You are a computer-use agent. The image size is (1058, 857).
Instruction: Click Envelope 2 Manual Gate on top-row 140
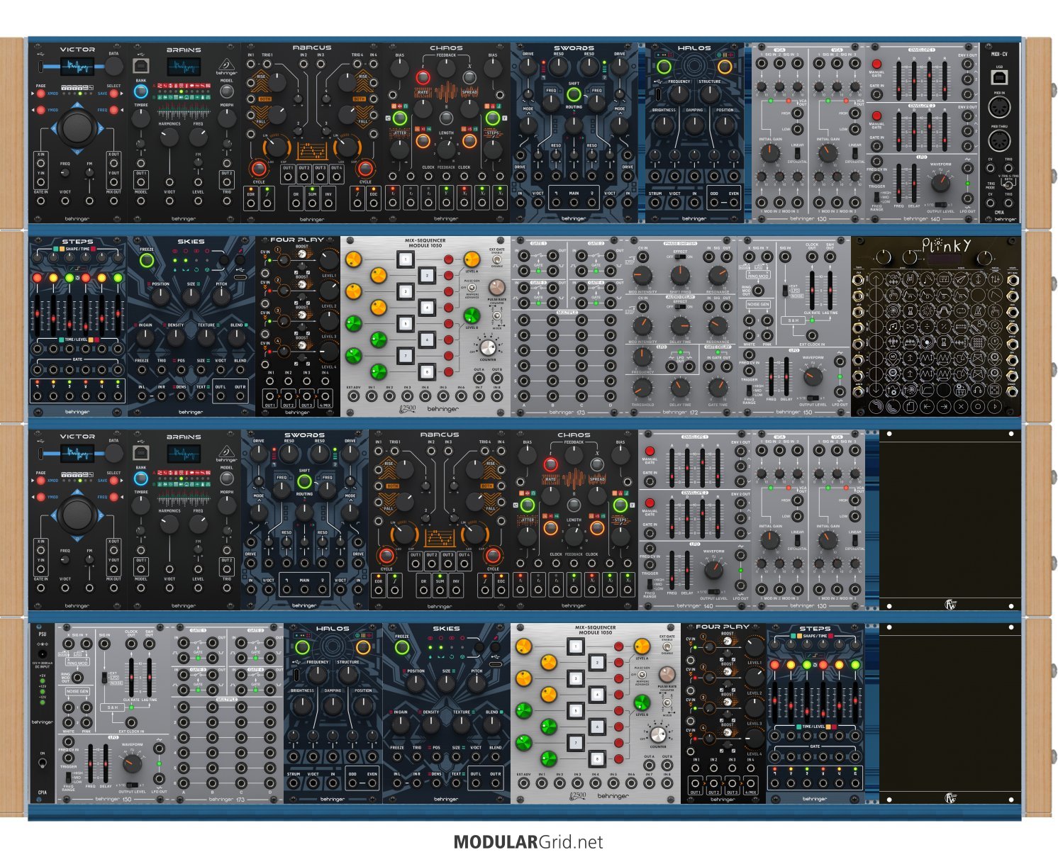pos(877,116)
